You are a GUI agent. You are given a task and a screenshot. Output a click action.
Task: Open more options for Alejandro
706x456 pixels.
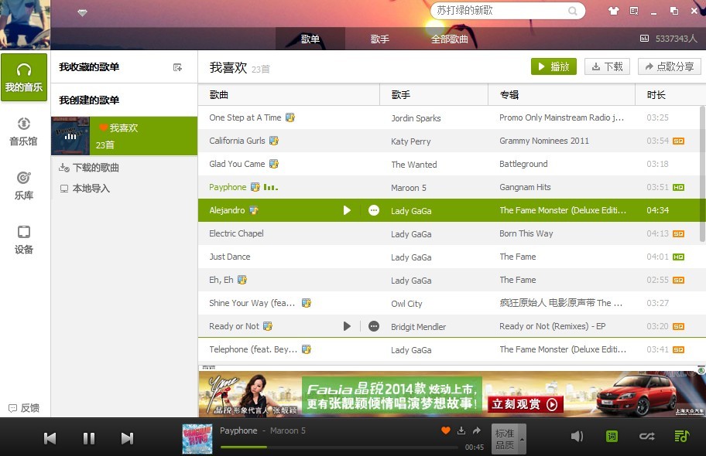[374, 210]
